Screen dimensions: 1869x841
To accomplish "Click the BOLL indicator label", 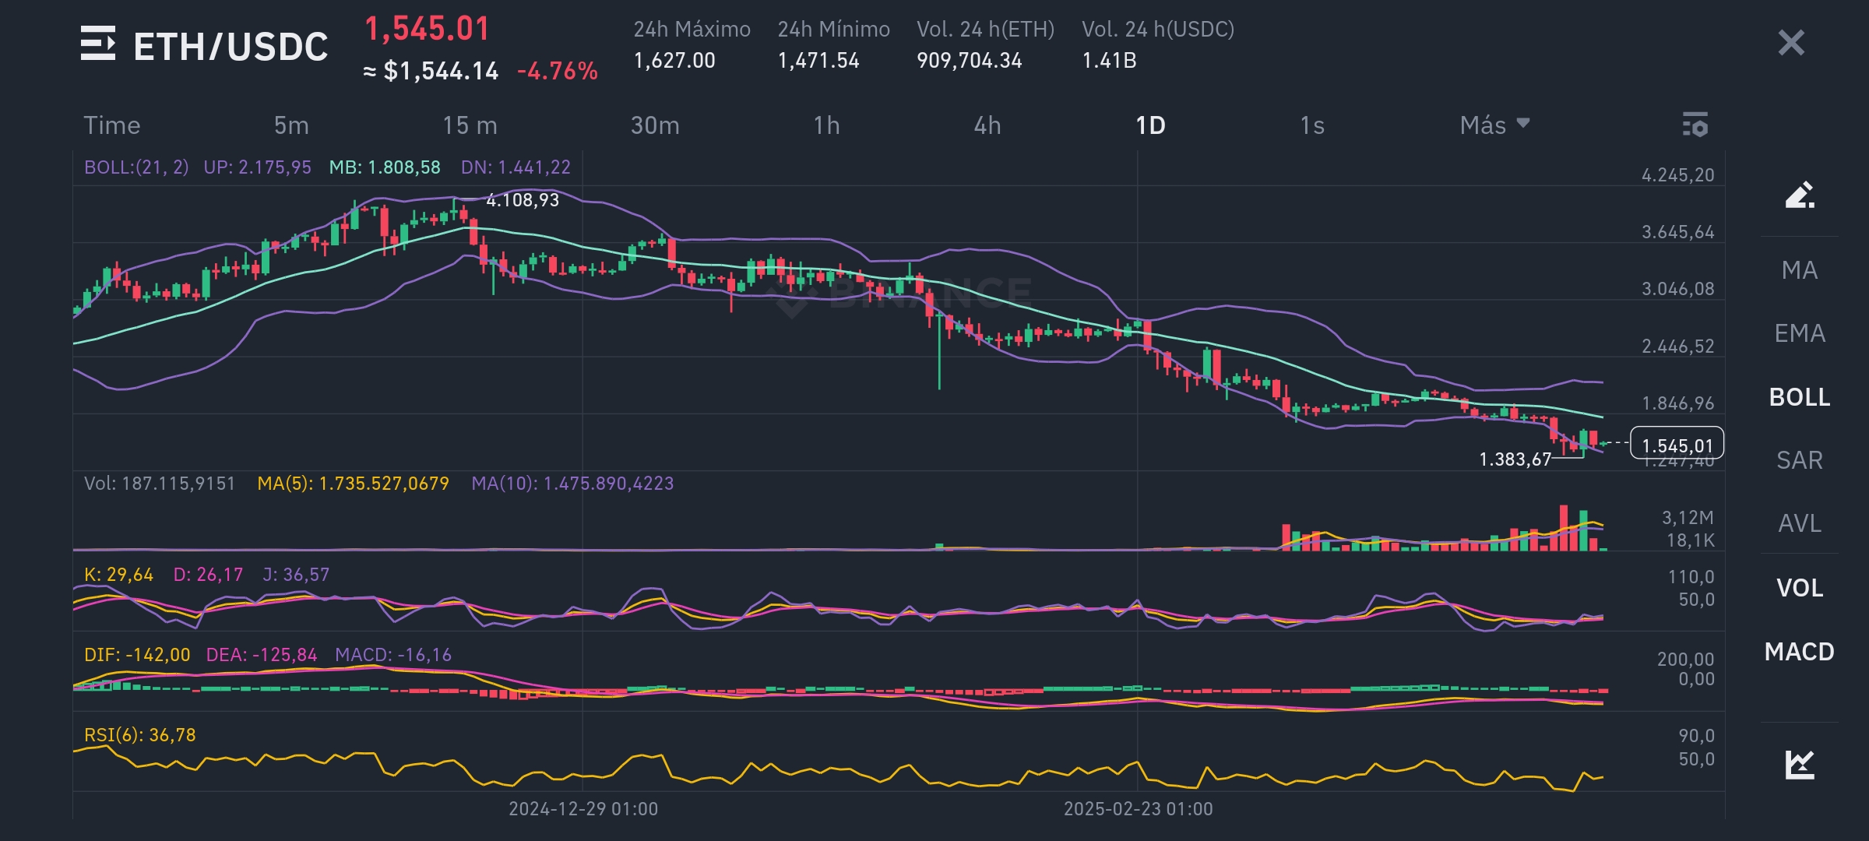I will click(1798, 397).
